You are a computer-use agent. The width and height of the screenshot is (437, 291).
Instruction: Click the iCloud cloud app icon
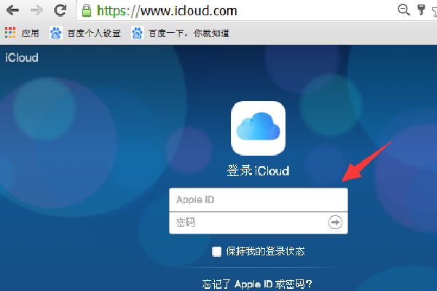coord(258,128)
